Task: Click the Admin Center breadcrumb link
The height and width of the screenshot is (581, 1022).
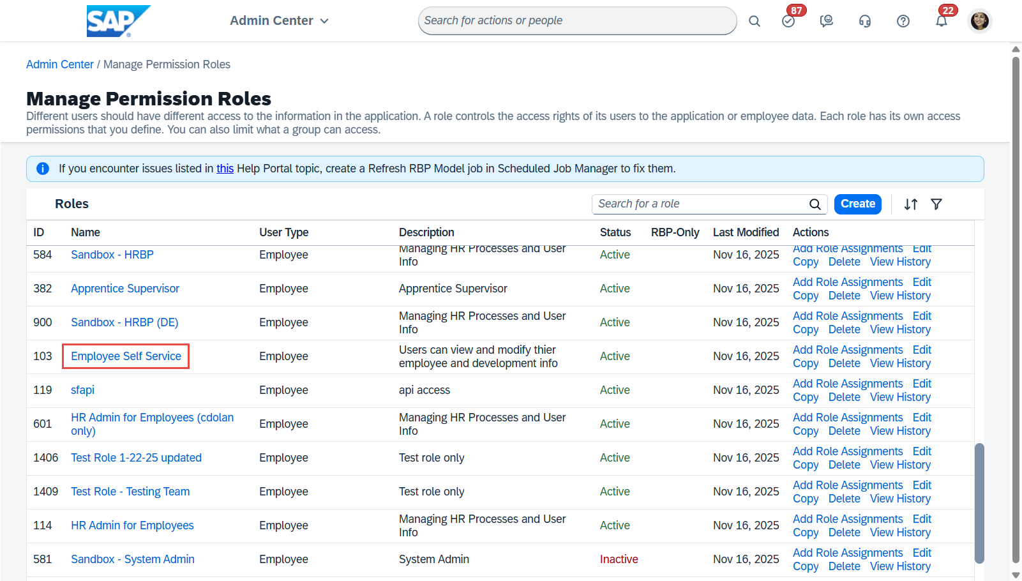Action: pos(60,64)
